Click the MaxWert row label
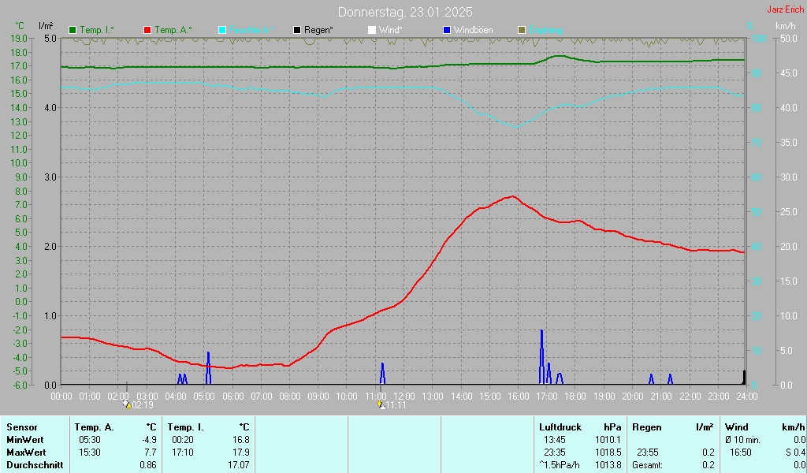This screenshot has width=807, height=473. click(25, 453)
